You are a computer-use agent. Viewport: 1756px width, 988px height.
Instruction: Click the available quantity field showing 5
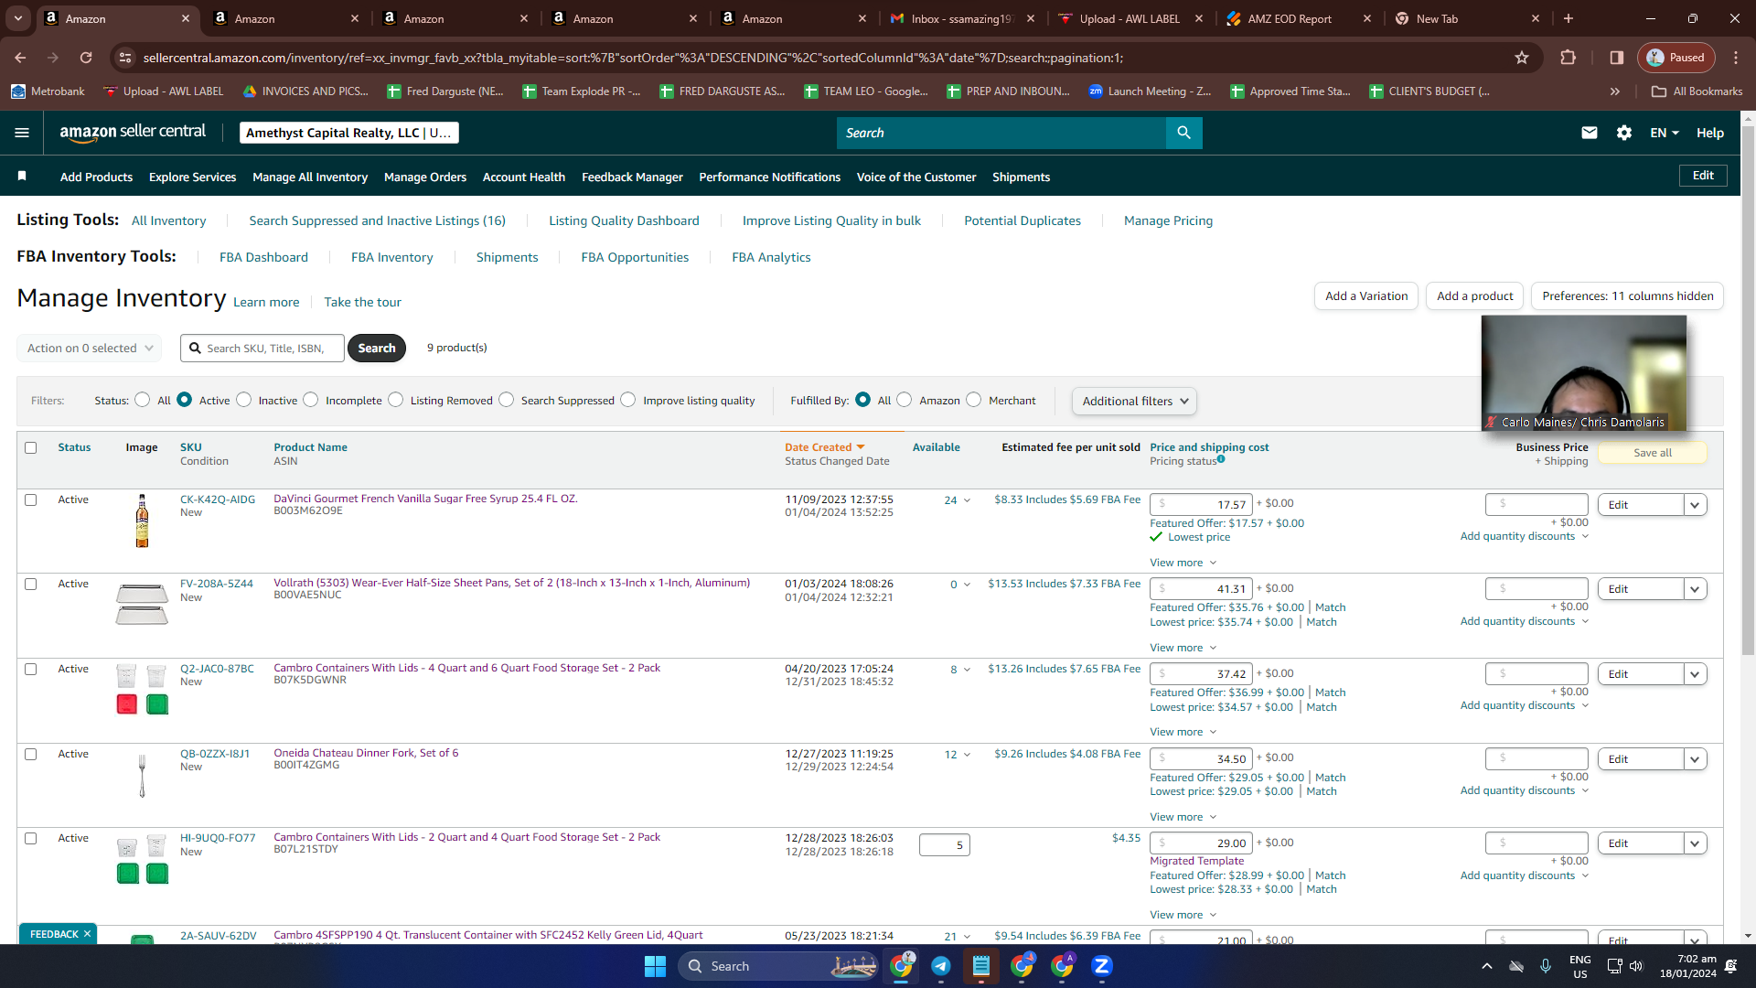click(944, 845)
